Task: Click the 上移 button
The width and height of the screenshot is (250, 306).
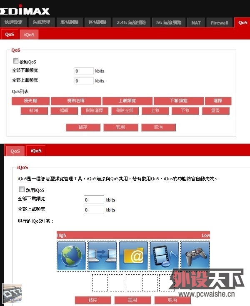Action: pyautogui.click(x=155, y=111)
